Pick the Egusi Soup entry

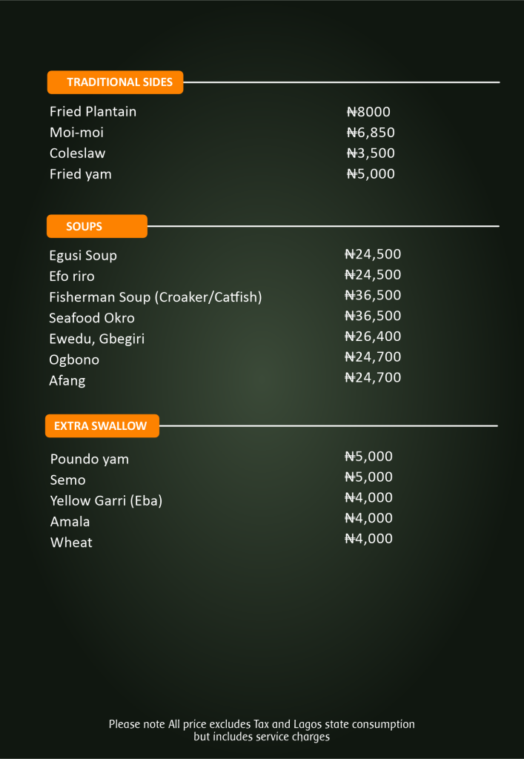pos(83,256)
